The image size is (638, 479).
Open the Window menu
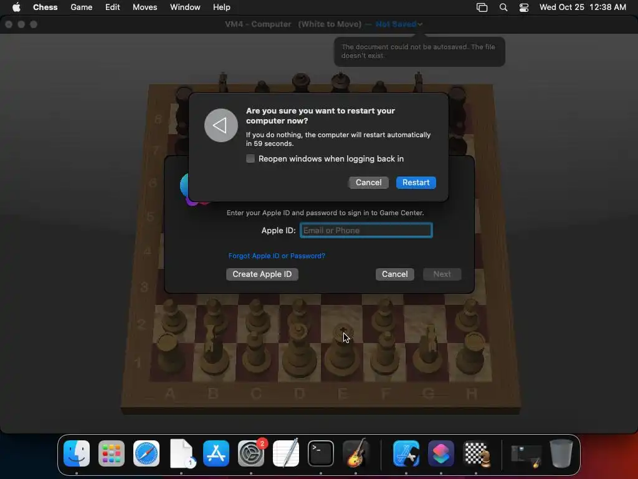click(185, 7)
